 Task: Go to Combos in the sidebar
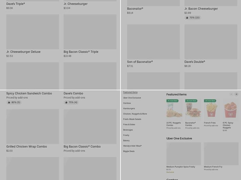pos(127,103)
